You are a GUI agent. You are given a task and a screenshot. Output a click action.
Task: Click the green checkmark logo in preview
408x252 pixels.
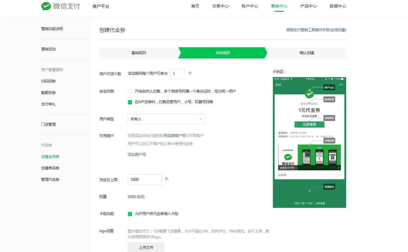click(309, 94)
